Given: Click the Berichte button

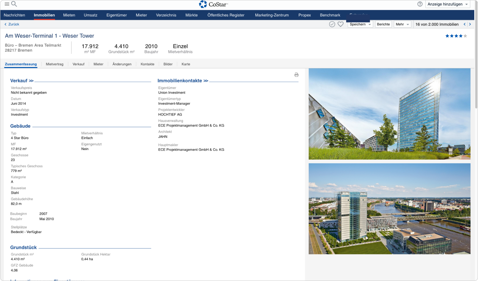Looking at the screenshot, I should pos(383,24).
